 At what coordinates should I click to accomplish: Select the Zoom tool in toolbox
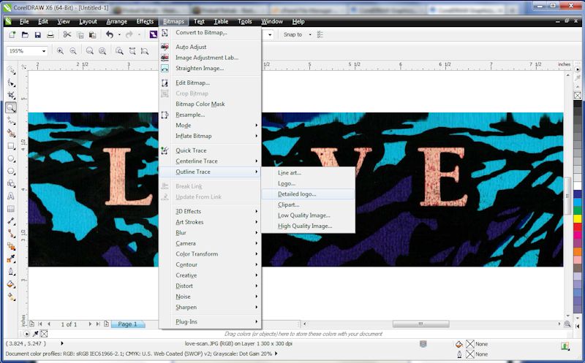coord(11,107)
